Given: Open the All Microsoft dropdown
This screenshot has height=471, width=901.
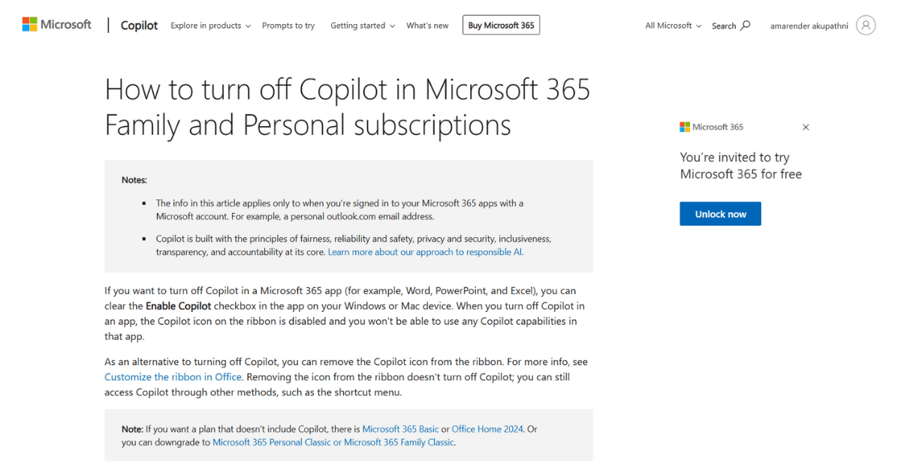Looking at the screenshot, I should click(x=673, y=25).
